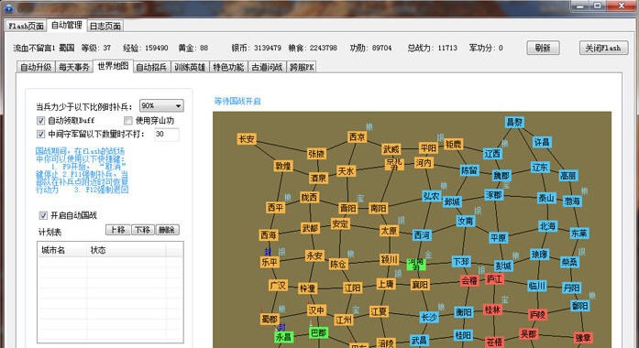The image size is (639, 348).
Task: Click the 西平 city node
Action: pos(275,207)
